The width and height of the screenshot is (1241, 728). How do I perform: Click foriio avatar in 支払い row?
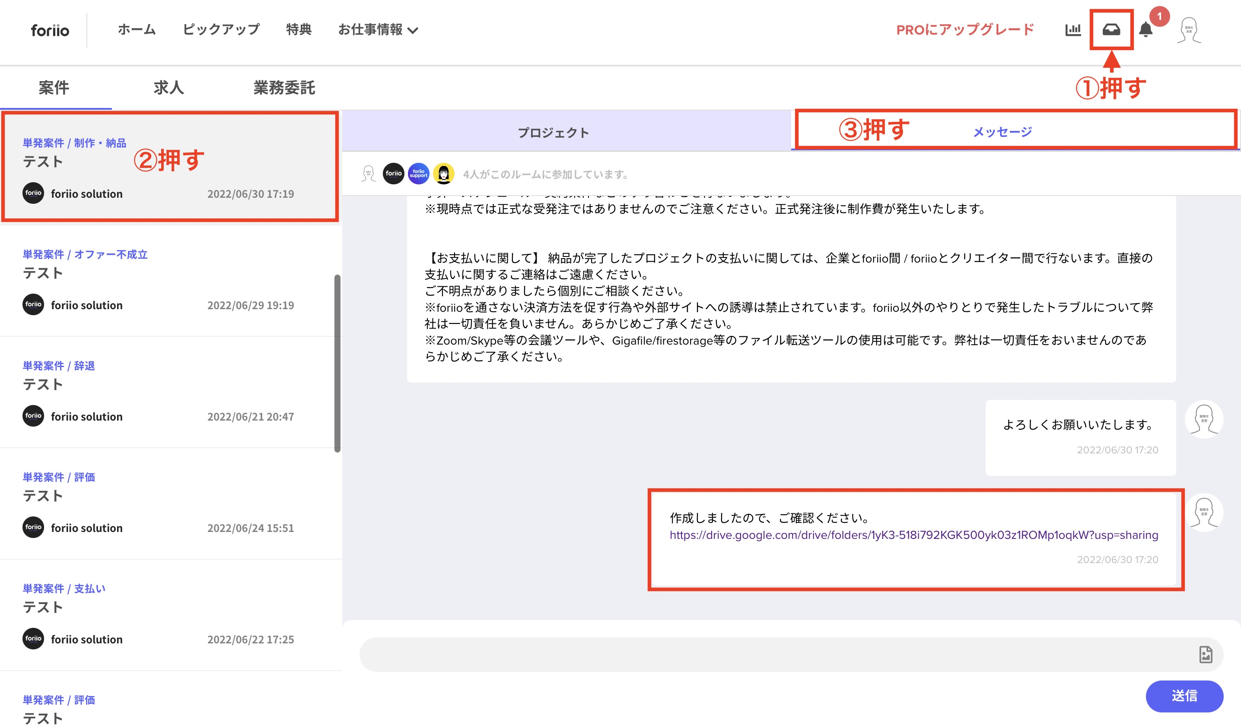pyautogui.click(x=33, y=639)
